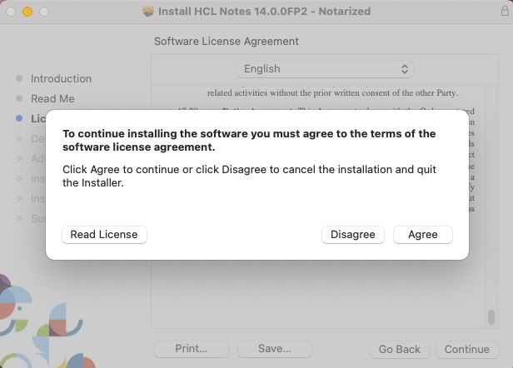513x368 pixels.
Task: Click the grey zoom window button
Action: 43,12
